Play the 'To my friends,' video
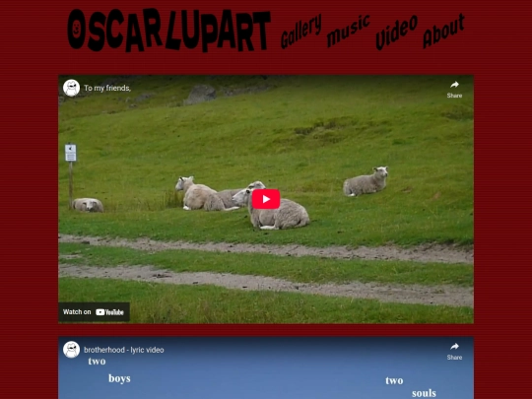532x399 pixels. 266,199
